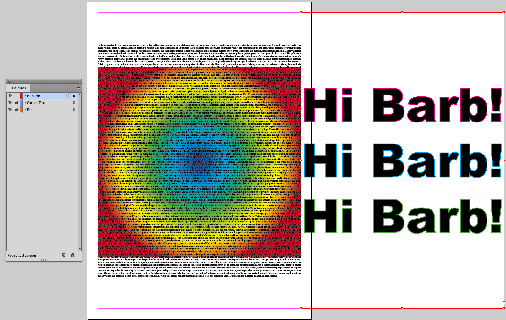The width and height of the screenshot is (506, 320).
Task: Click the green-outlined Hi Barb! text
Action: [x=402, y=216]
